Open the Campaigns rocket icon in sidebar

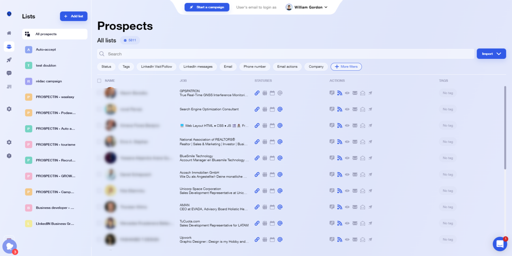[9, 60]
